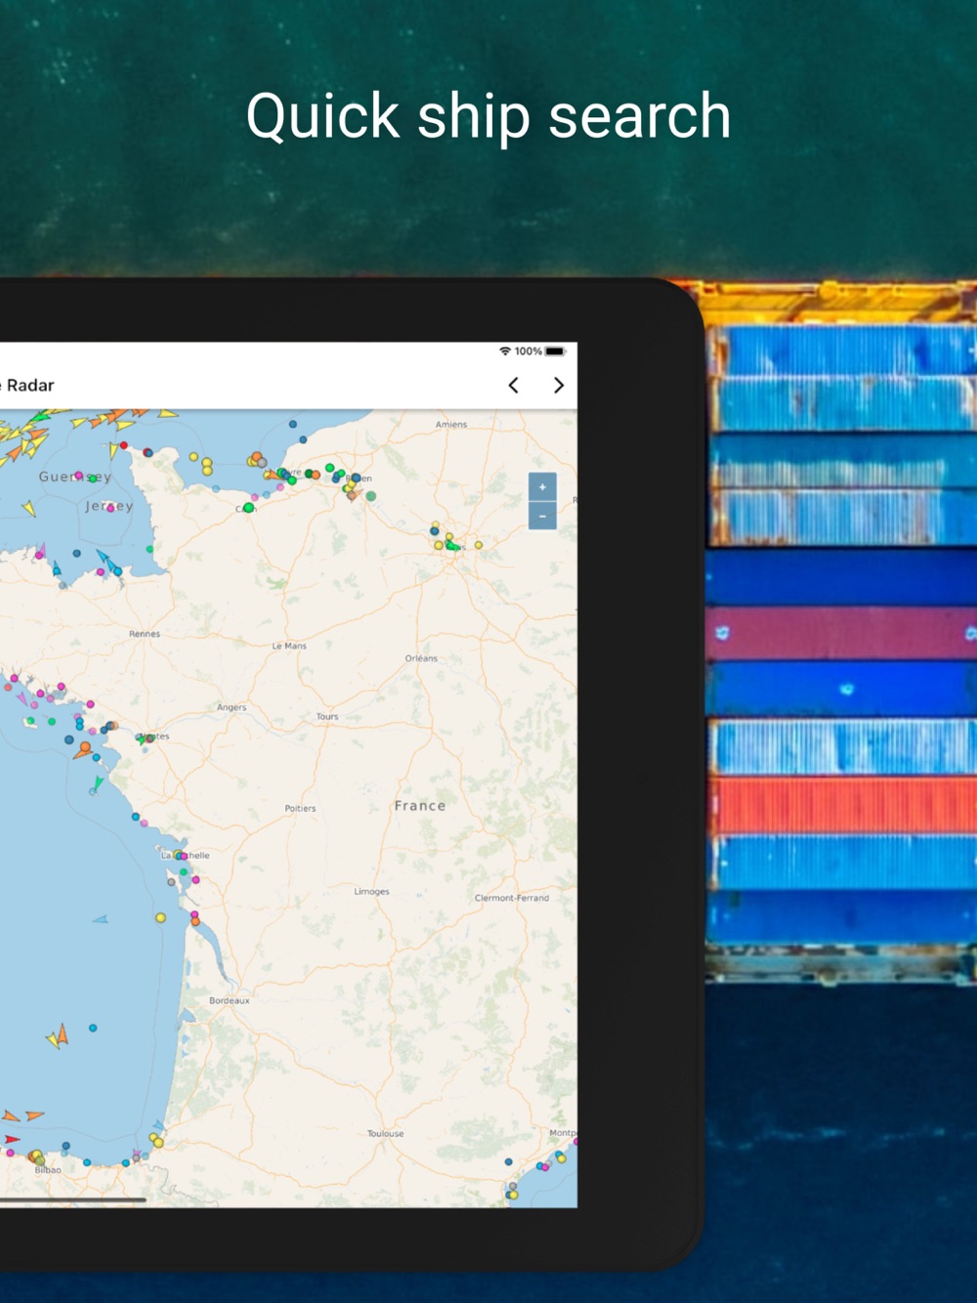Screen dimensions: 977x1303
Task: Click the Poitiers map label
Action: pyautogui.click(x=300, y=808)
